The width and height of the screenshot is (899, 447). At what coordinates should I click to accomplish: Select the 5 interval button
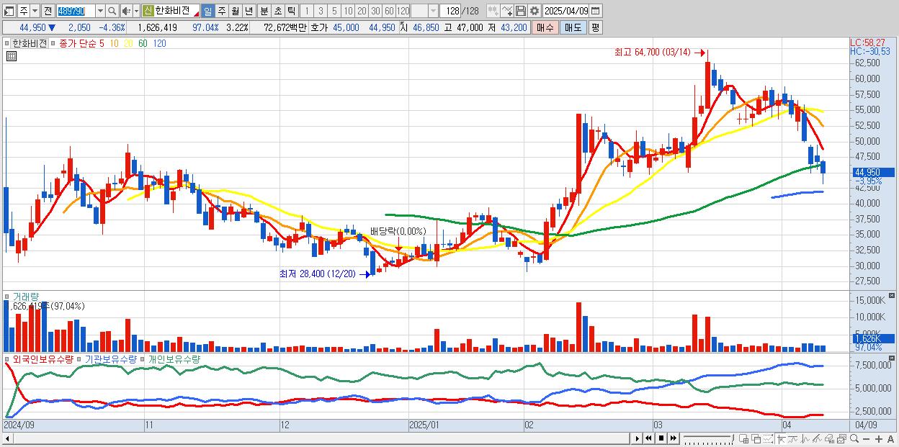pyautogui.click(x=334, y=11)
